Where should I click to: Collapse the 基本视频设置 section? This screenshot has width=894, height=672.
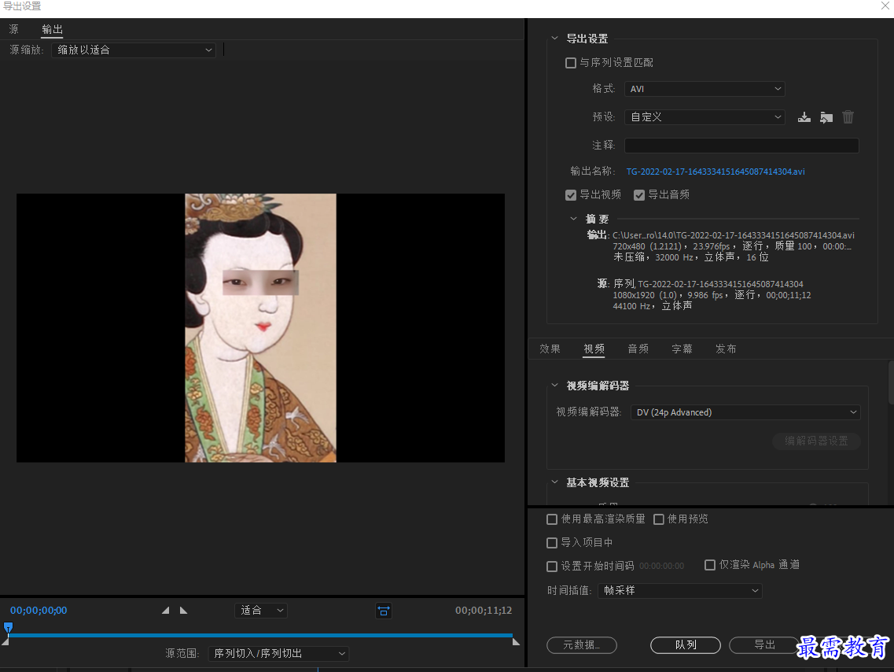tap(555, 482)
